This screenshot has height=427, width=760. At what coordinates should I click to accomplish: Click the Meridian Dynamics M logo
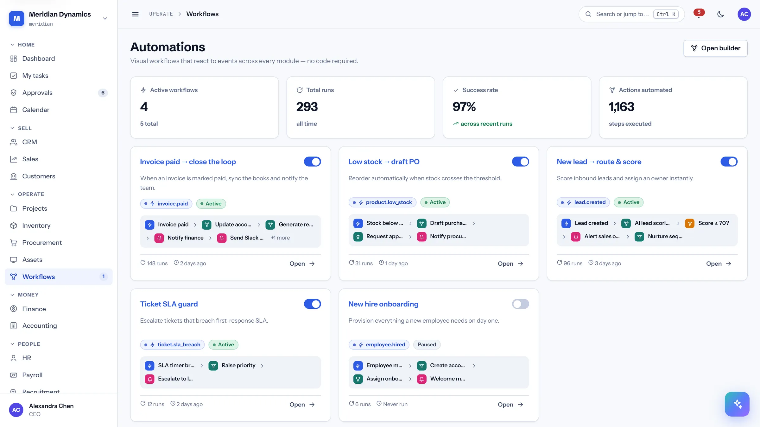pyautogui.click(x=16, y=18)
